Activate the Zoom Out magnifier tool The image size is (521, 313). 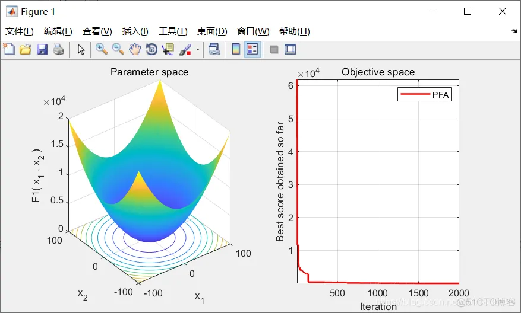point(118,49)
